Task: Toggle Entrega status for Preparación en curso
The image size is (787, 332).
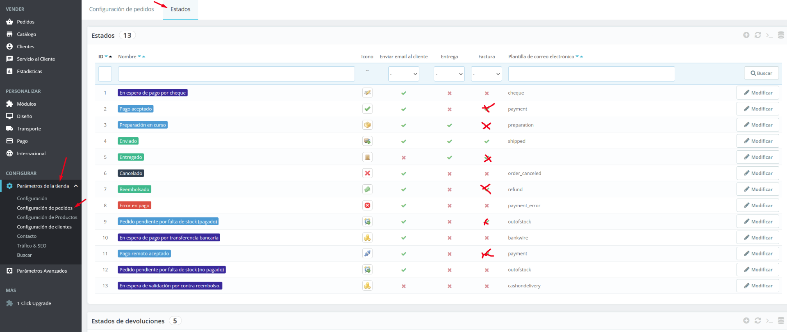Action: (450, 125)
